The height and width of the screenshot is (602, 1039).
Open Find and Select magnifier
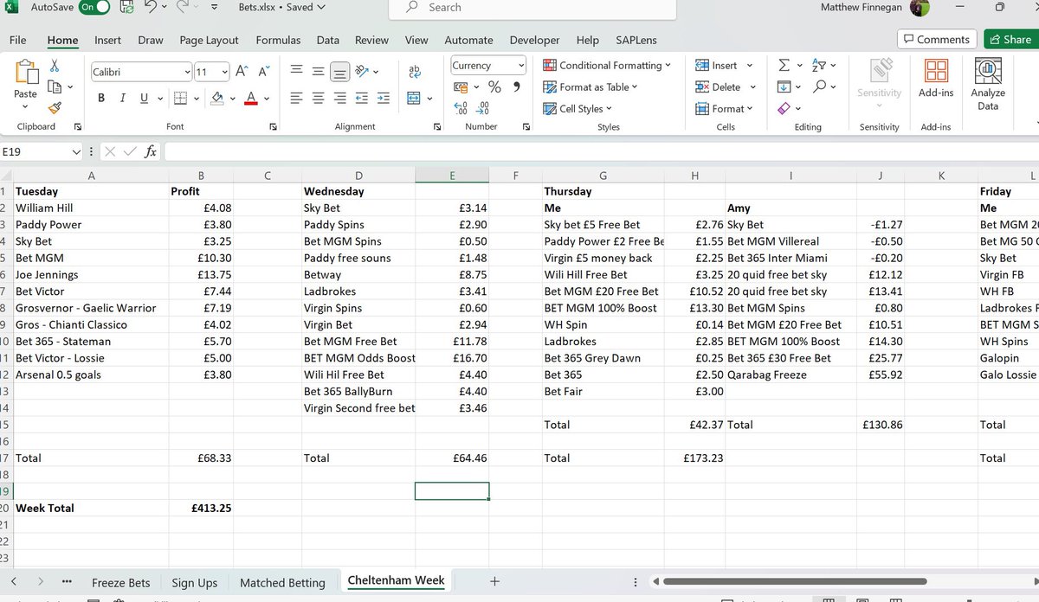(819, 86)
